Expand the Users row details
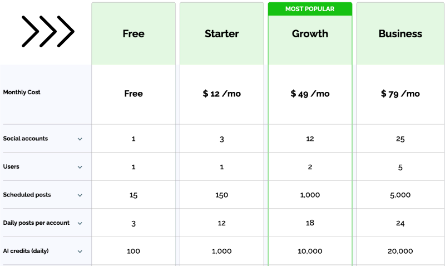Screen dimensions: 445x266 (x=80, y=167)
